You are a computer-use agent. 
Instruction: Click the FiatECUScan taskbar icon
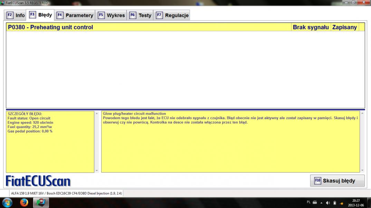(41, 202)
